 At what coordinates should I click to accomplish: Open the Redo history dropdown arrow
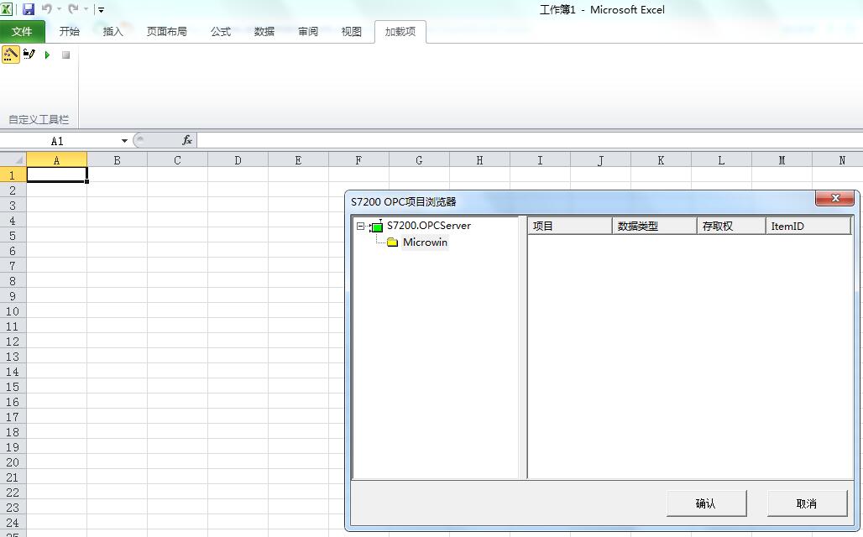pyautogui.click(x=86, y=9)
